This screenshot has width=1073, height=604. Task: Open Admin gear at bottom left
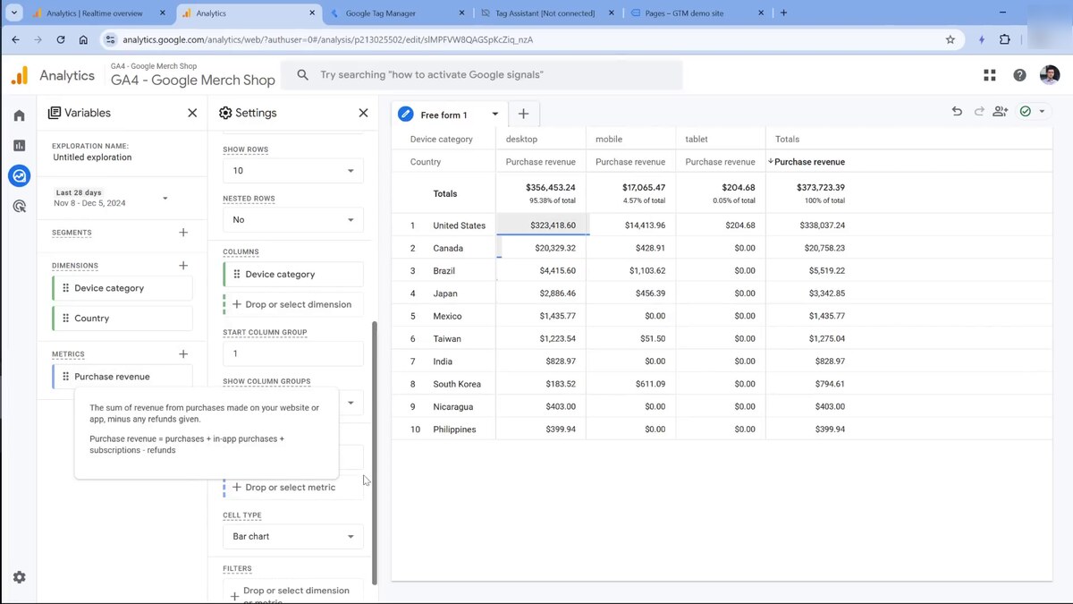(x=19, y=577)
